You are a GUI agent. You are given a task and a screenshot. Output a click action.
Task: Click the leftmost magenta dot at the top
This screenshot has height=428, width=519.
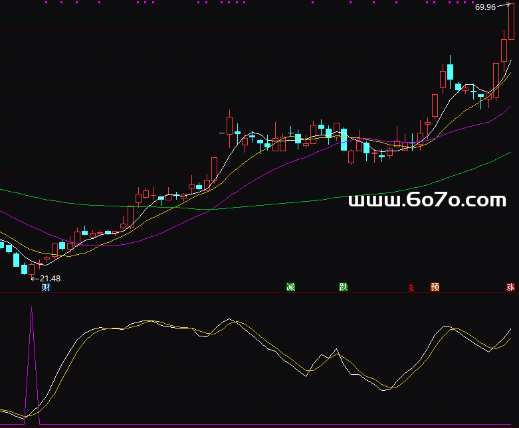point(47,3)
